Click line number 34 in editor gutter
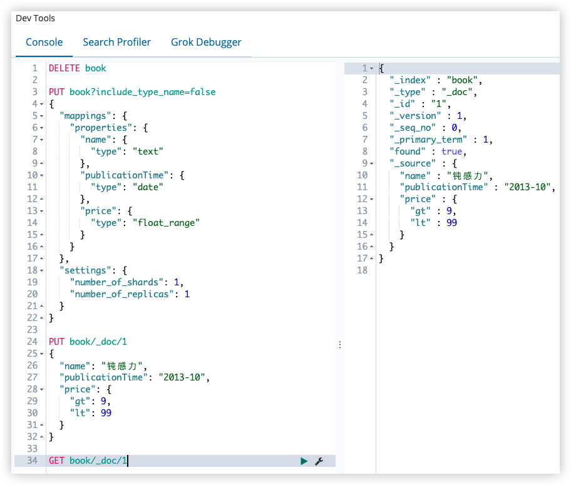The width and height of the screenshot is (571, 485). pyautogui.click(x=32, y=461)
